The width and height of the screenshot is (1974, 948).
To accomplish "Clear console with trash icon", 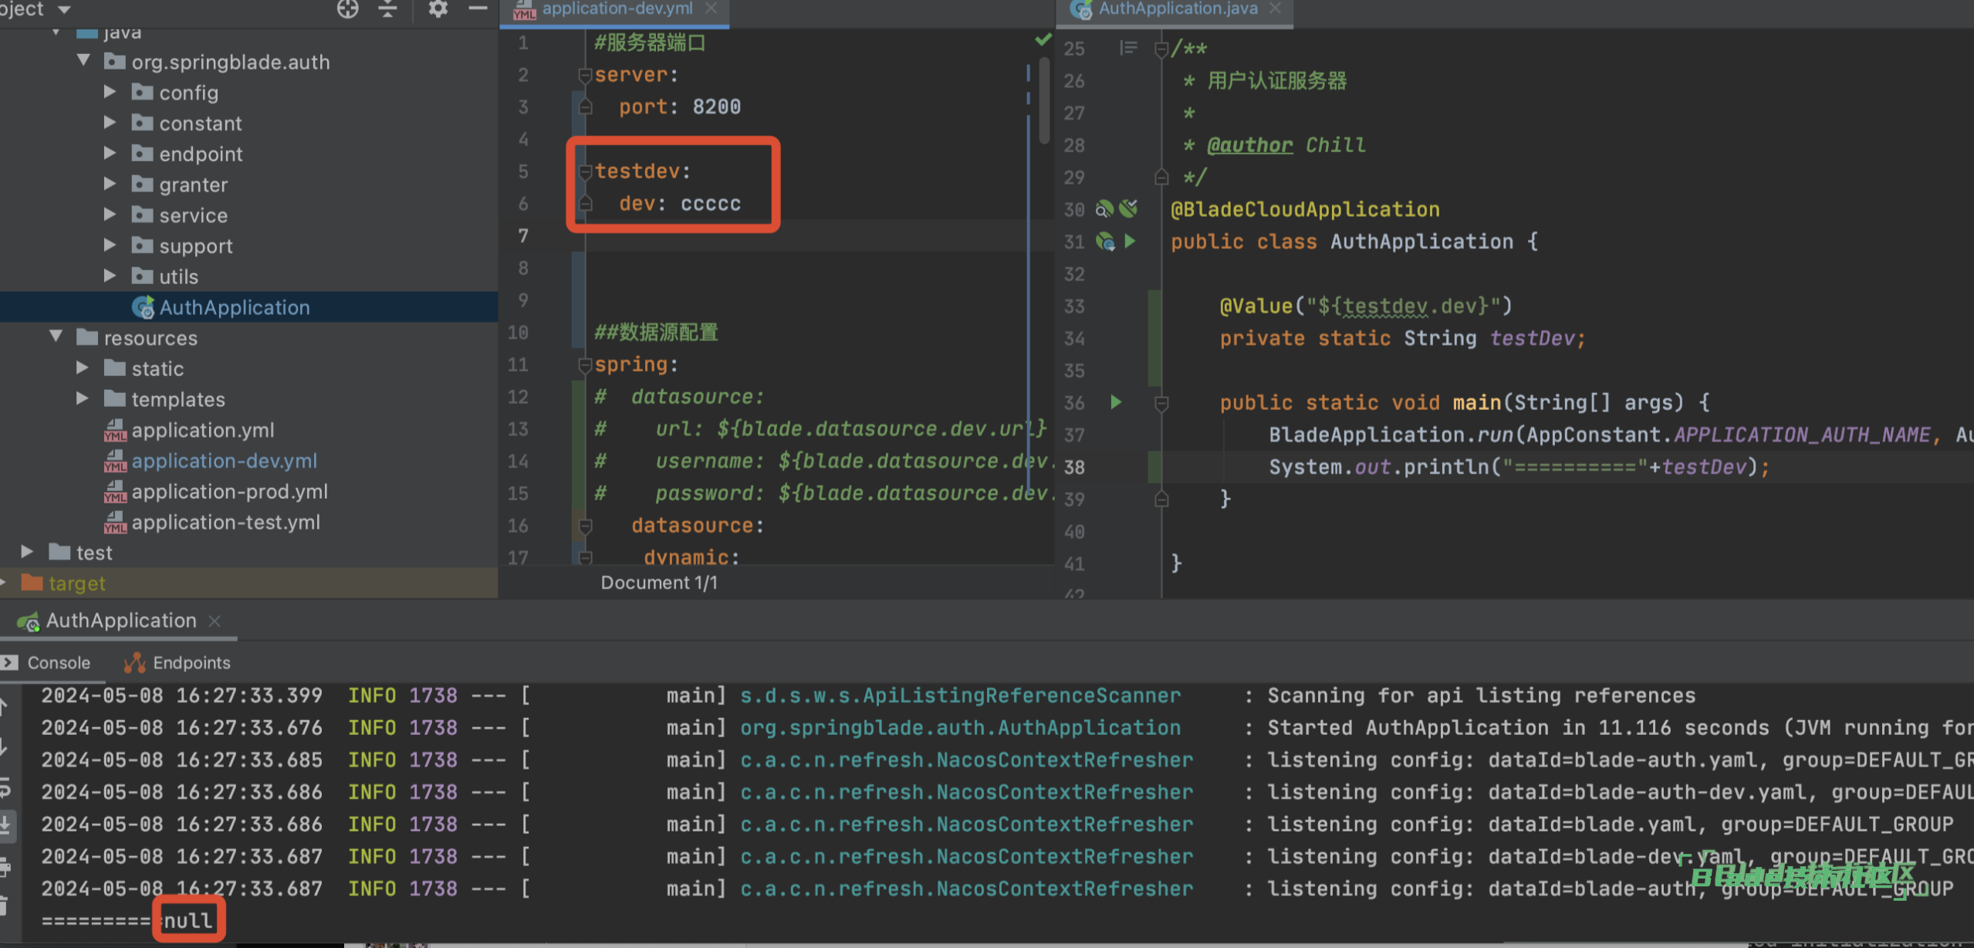I will [4, 906].
